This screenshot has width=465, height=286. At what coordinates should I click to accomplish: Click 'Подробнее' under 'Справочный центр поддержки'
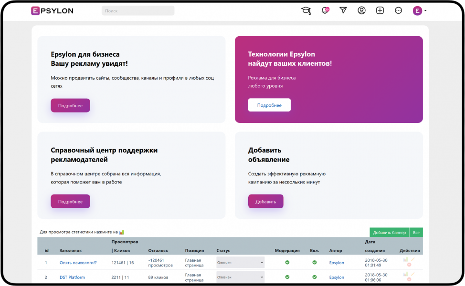70,201
